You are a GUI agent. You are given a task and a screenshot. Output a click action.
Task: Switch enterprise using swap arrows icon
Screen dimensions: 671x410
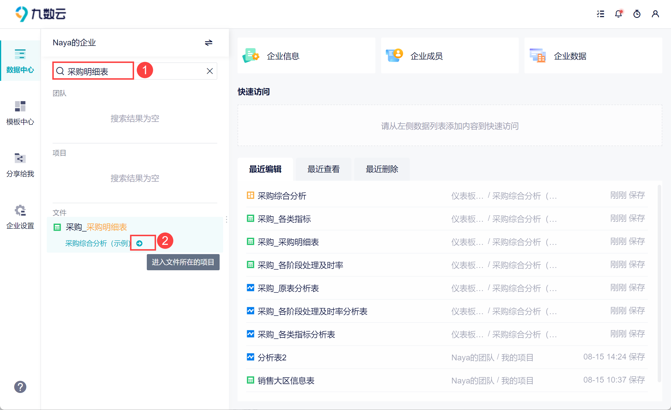208,43
